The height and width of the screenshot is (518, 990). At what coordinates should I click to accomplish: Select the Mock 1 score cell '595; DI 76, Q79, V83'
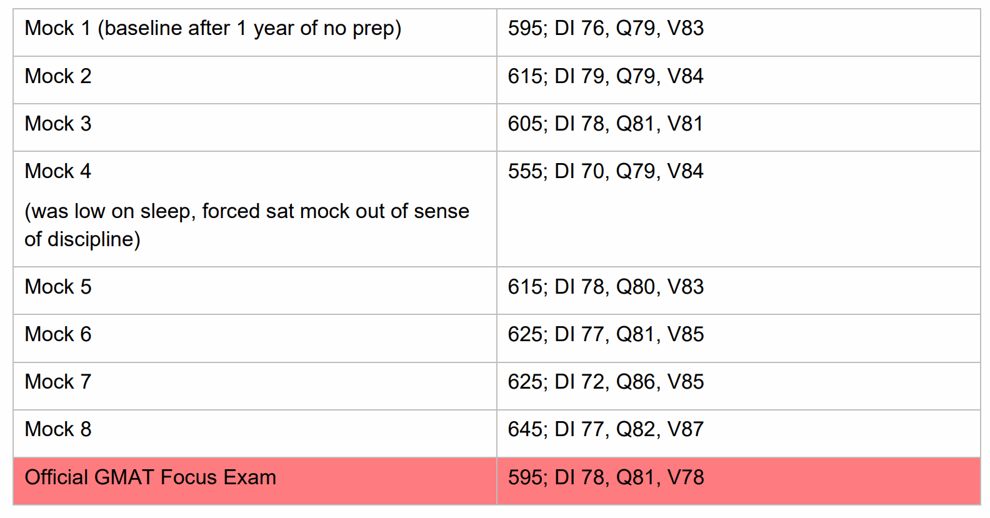[x=605, y=29]
